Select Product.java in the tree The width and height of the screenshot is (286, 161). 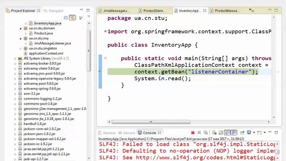pos(43,33)
